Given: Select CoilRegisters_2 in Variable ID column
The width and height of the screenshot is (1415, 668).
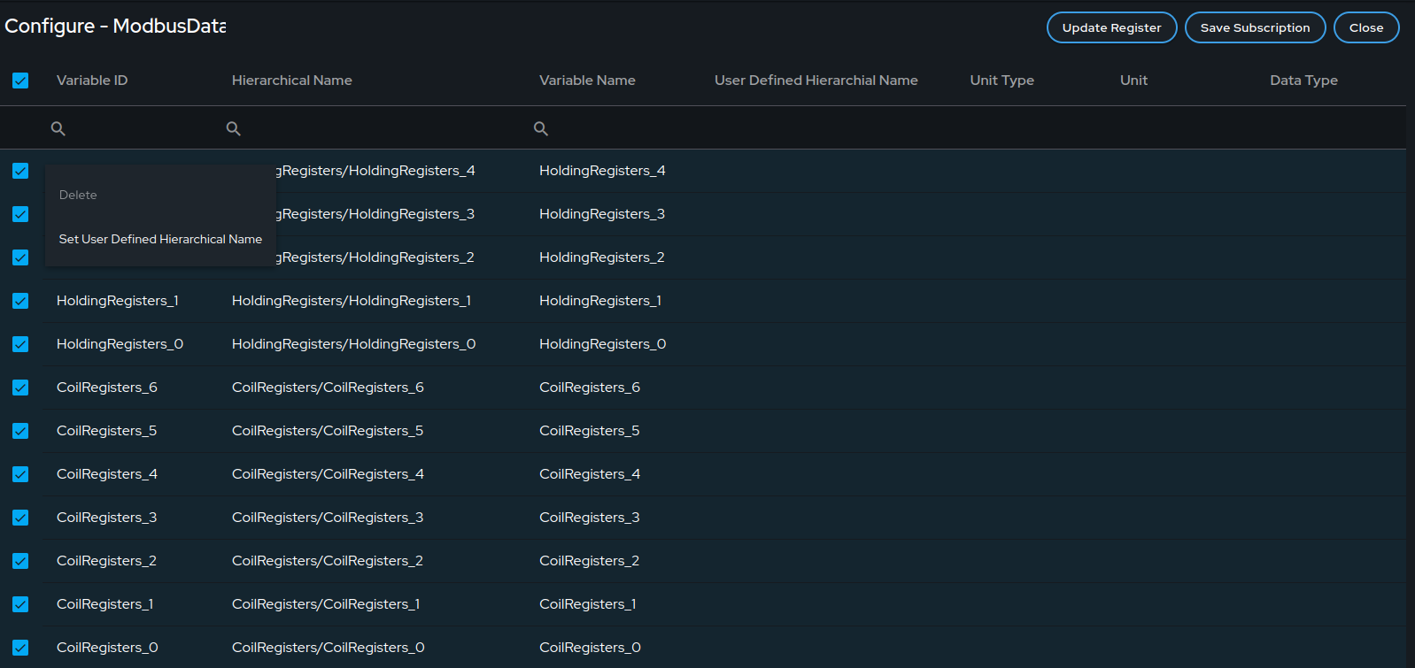Looking at the screenshot, I should [x=106, y=561].
